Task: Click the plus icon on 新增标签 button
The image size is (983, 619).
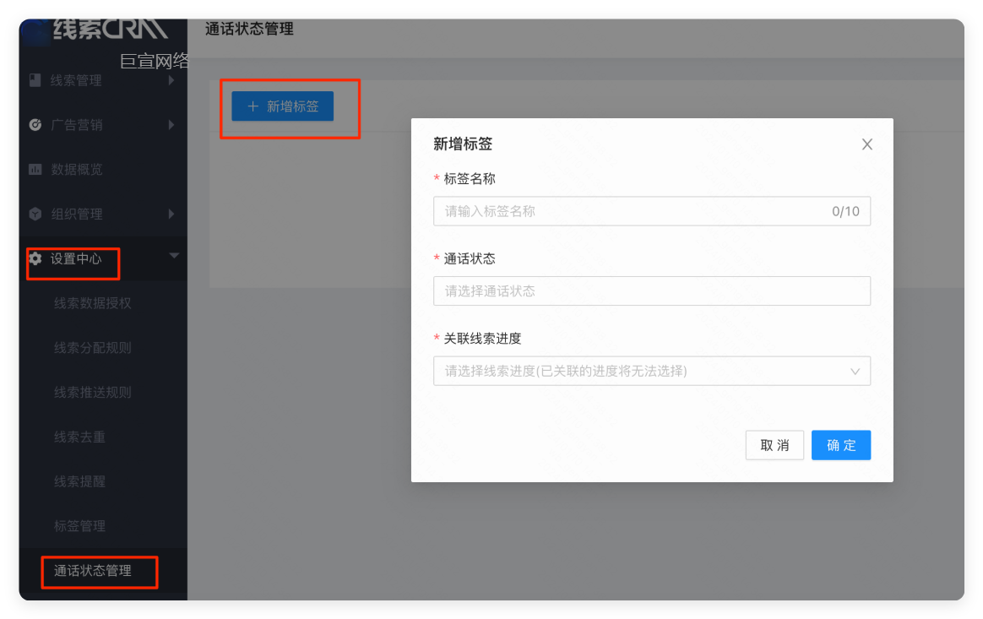Action: (252, 106)
